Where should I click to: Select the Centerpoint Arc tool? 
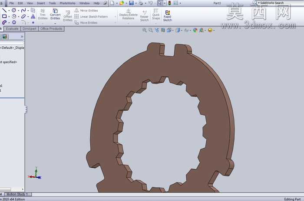coord(14,16)
